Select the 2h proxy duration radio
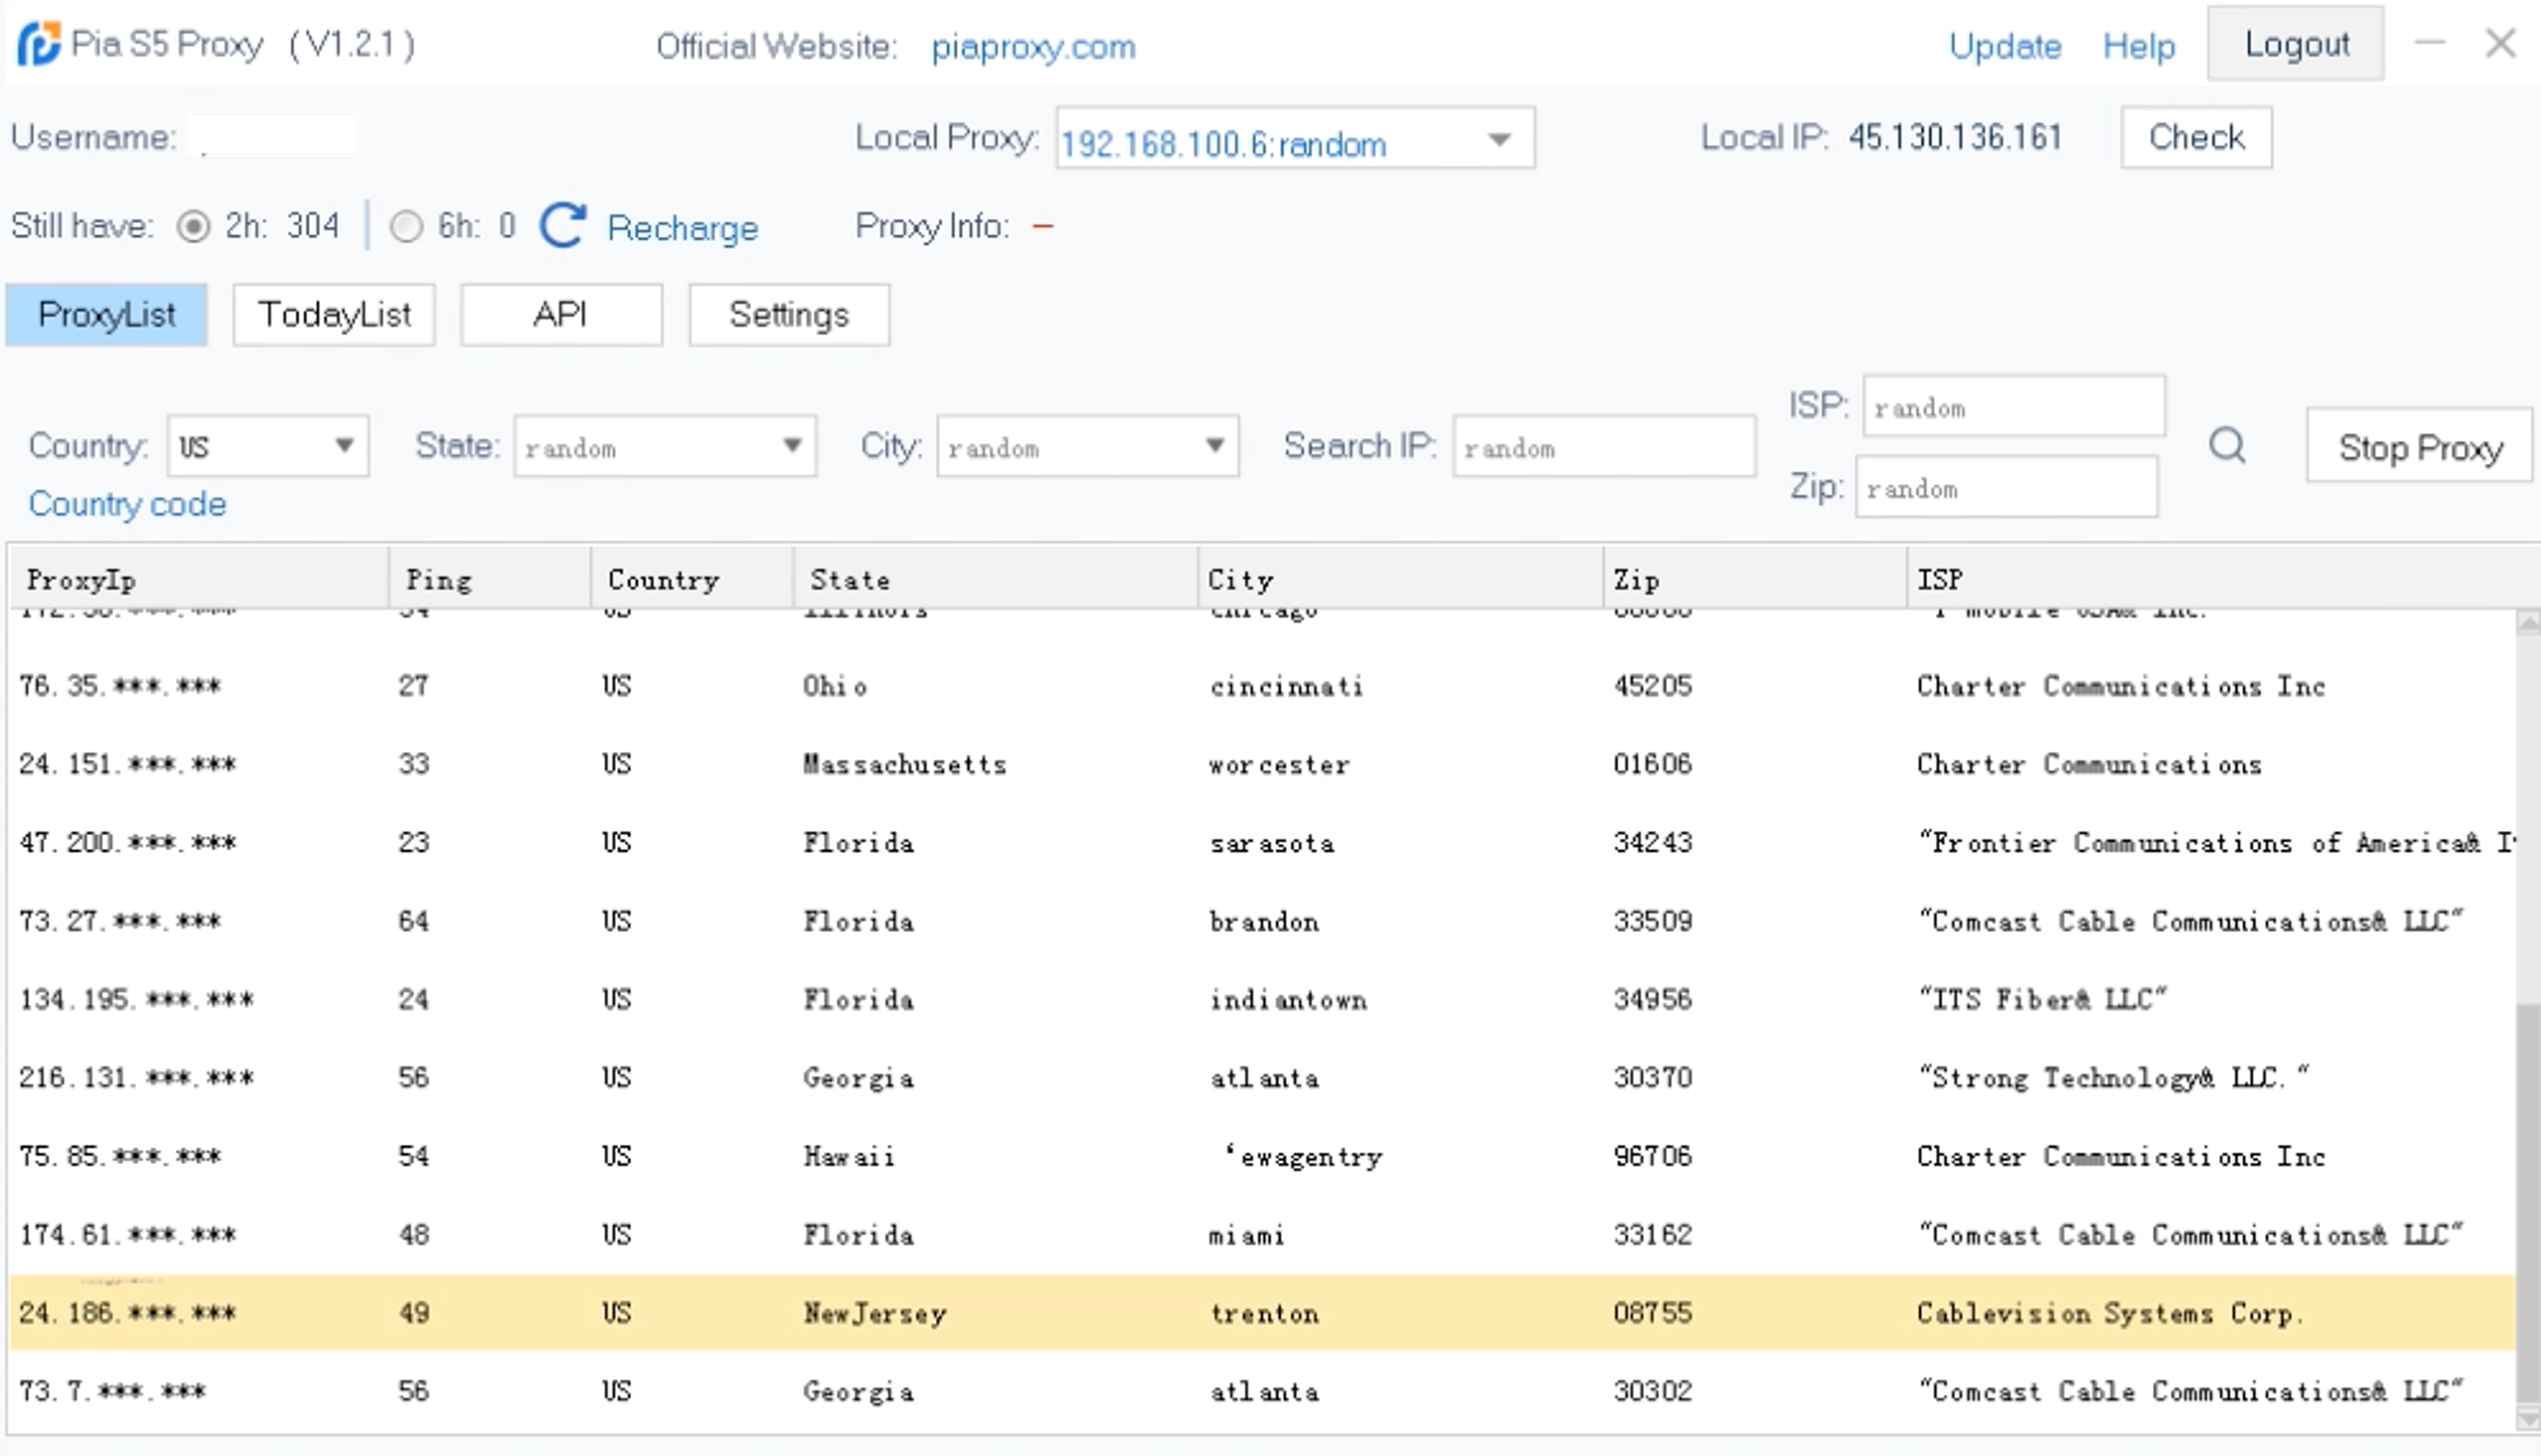This screenshot has height=1456, width=2541. coord(193,227)
